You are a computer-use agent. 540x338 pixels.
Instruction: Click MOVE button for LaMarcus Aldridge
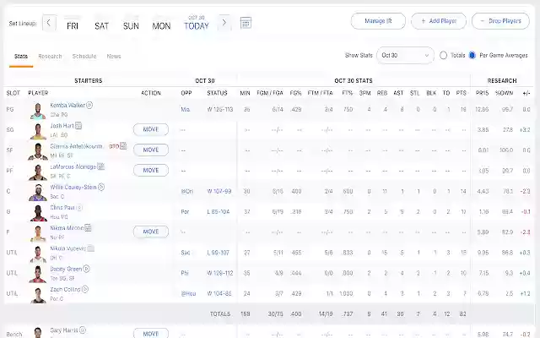[151, 170]
